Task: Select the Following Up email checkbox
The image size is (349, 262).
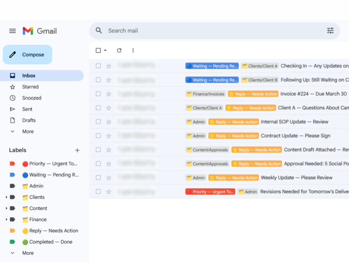Action: 98,80
